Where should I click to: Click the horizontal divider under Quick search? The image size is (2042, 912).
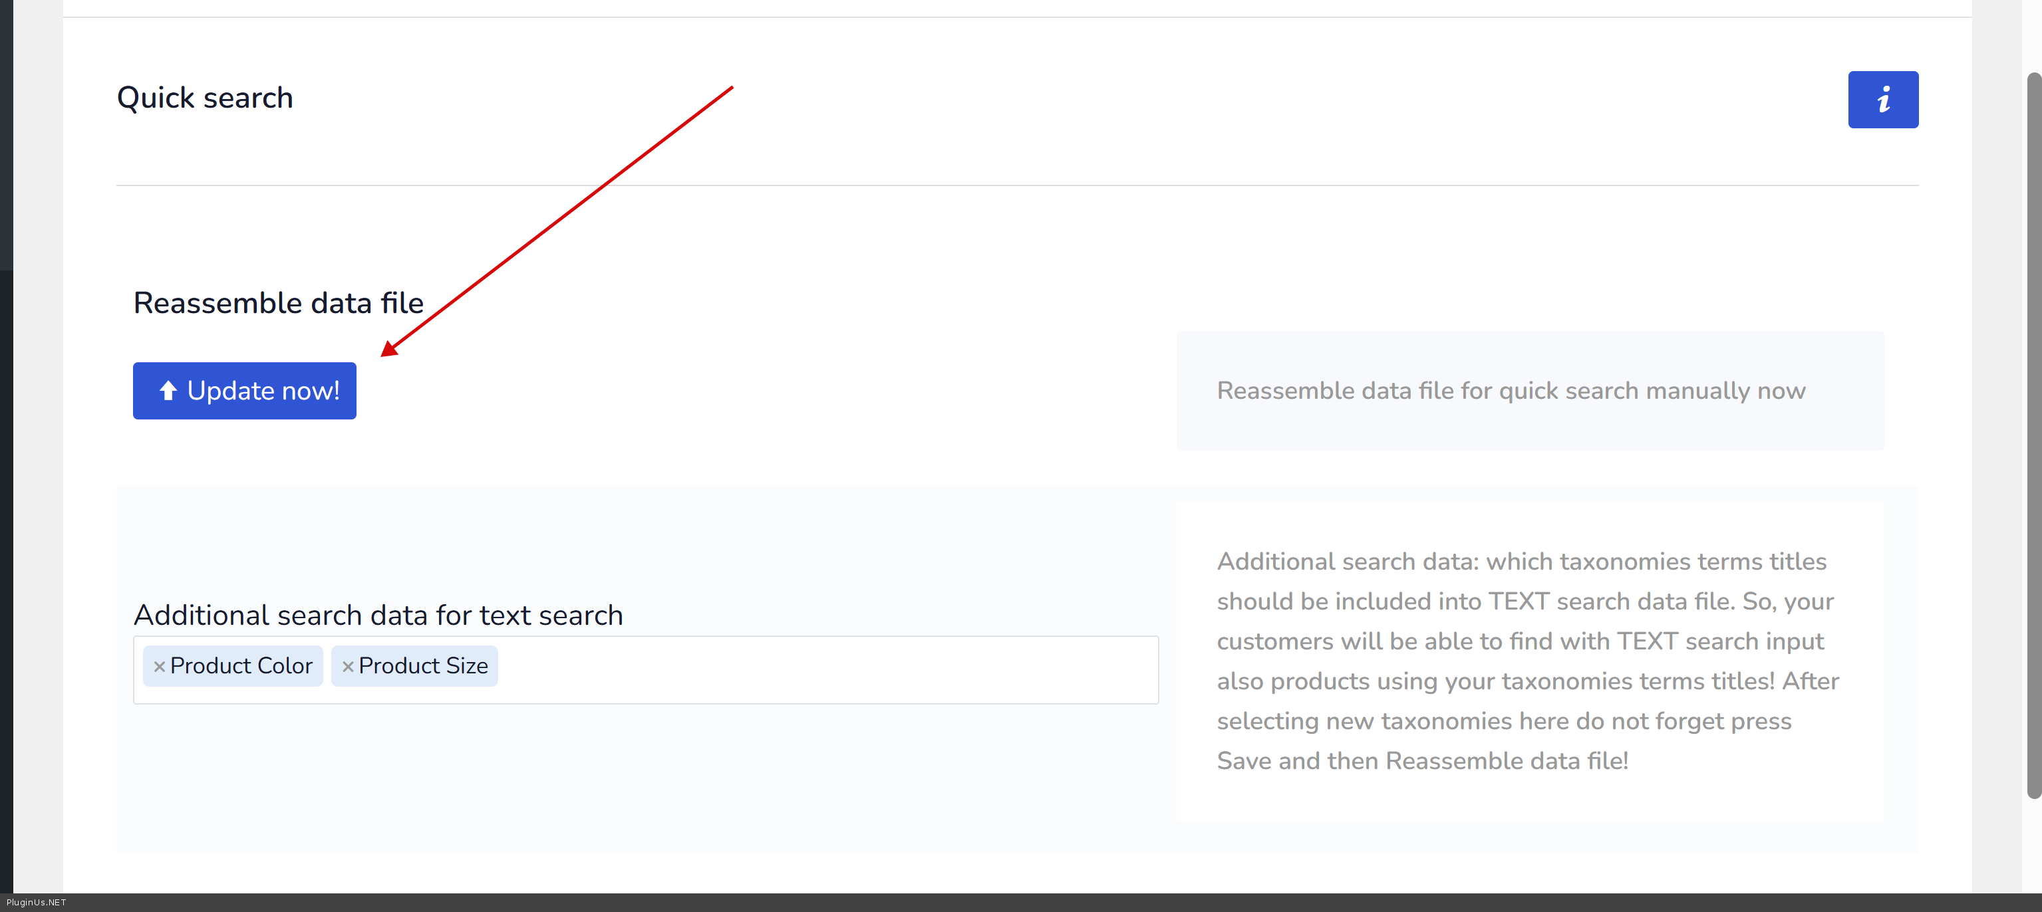click(1016, 185)
